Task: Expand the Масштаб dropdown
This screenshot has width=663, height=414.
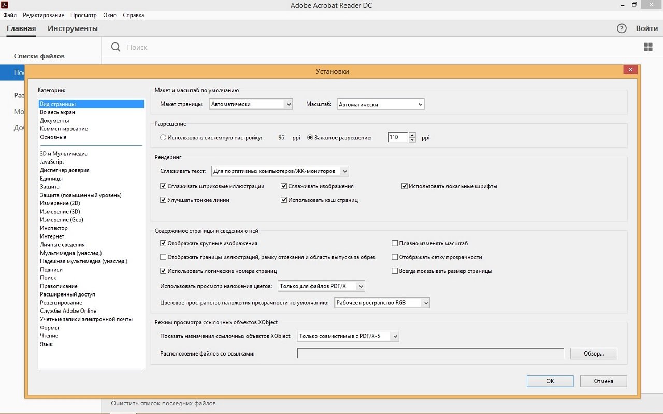Action: pos(380,104)
